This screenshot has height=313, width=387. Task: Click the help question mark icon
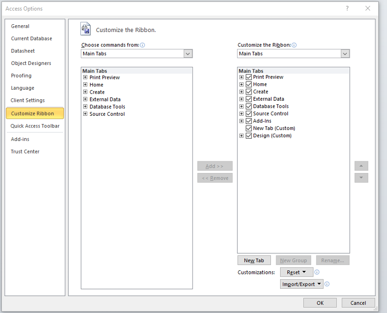point(347,8)
